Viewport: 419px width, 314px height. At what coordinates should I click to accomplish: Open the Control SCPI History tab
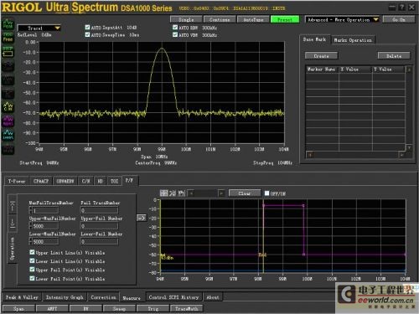(x=173, y=297)
